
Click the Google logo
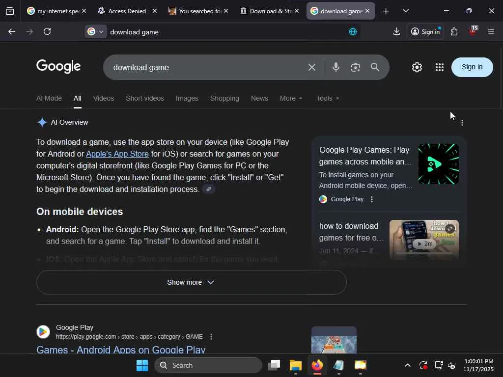[58, 66]
